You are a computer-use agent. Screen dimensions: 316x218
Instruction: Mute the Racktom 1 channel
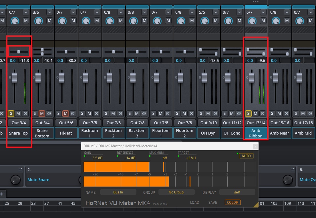[89, 113]
